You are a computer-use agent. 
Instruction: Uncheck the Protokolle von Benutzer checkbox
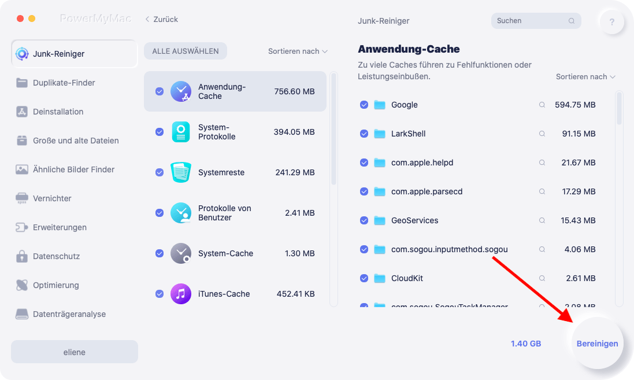pos(160,213)
